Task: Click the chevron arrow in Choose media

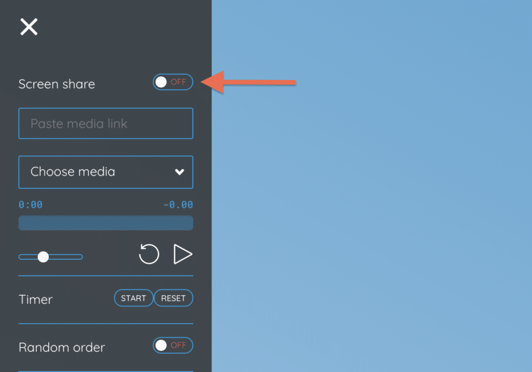Action: coord(179,172)
